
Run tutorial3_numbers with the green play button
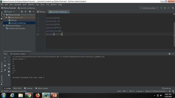[x=161, y=8]
